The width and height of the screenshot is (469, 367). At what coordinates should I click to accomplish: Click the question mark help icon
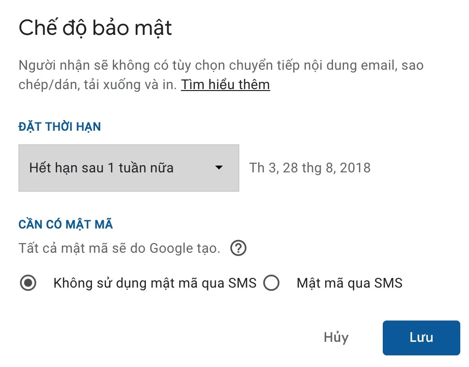click(x=238, y=249)
